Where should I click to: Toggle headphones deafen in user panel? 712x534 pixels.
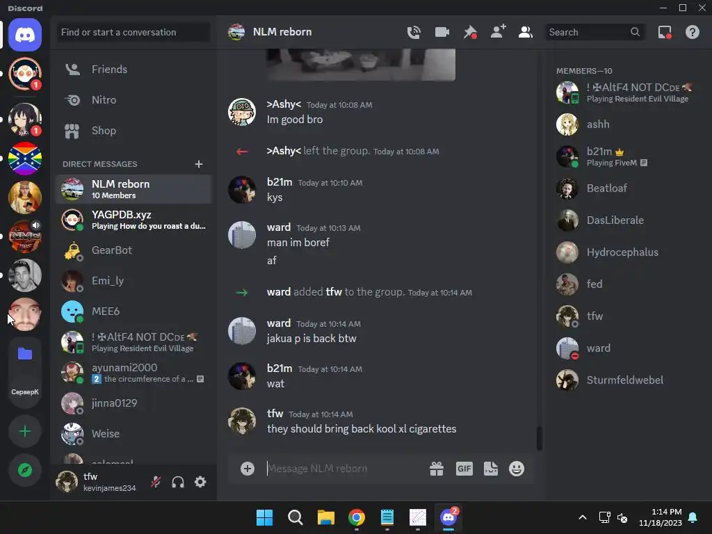click(x=178, y=482)
